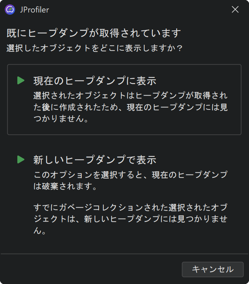This screenshot has height=284, width=249.
Task: Click green arrow beside 現在のヒープダンプに表示
Action: 21,80
